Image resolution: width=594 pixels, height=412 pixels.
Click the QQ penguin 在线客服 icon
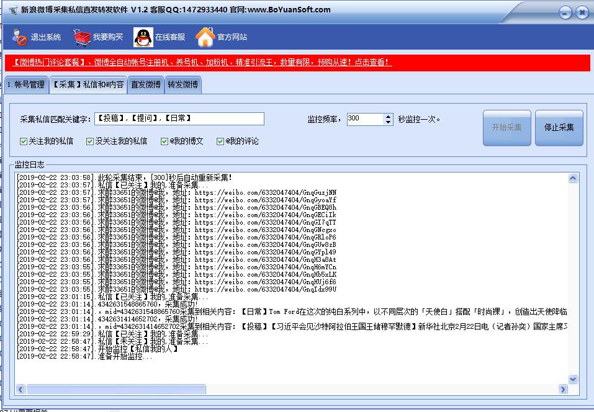(x=143, y=37)
